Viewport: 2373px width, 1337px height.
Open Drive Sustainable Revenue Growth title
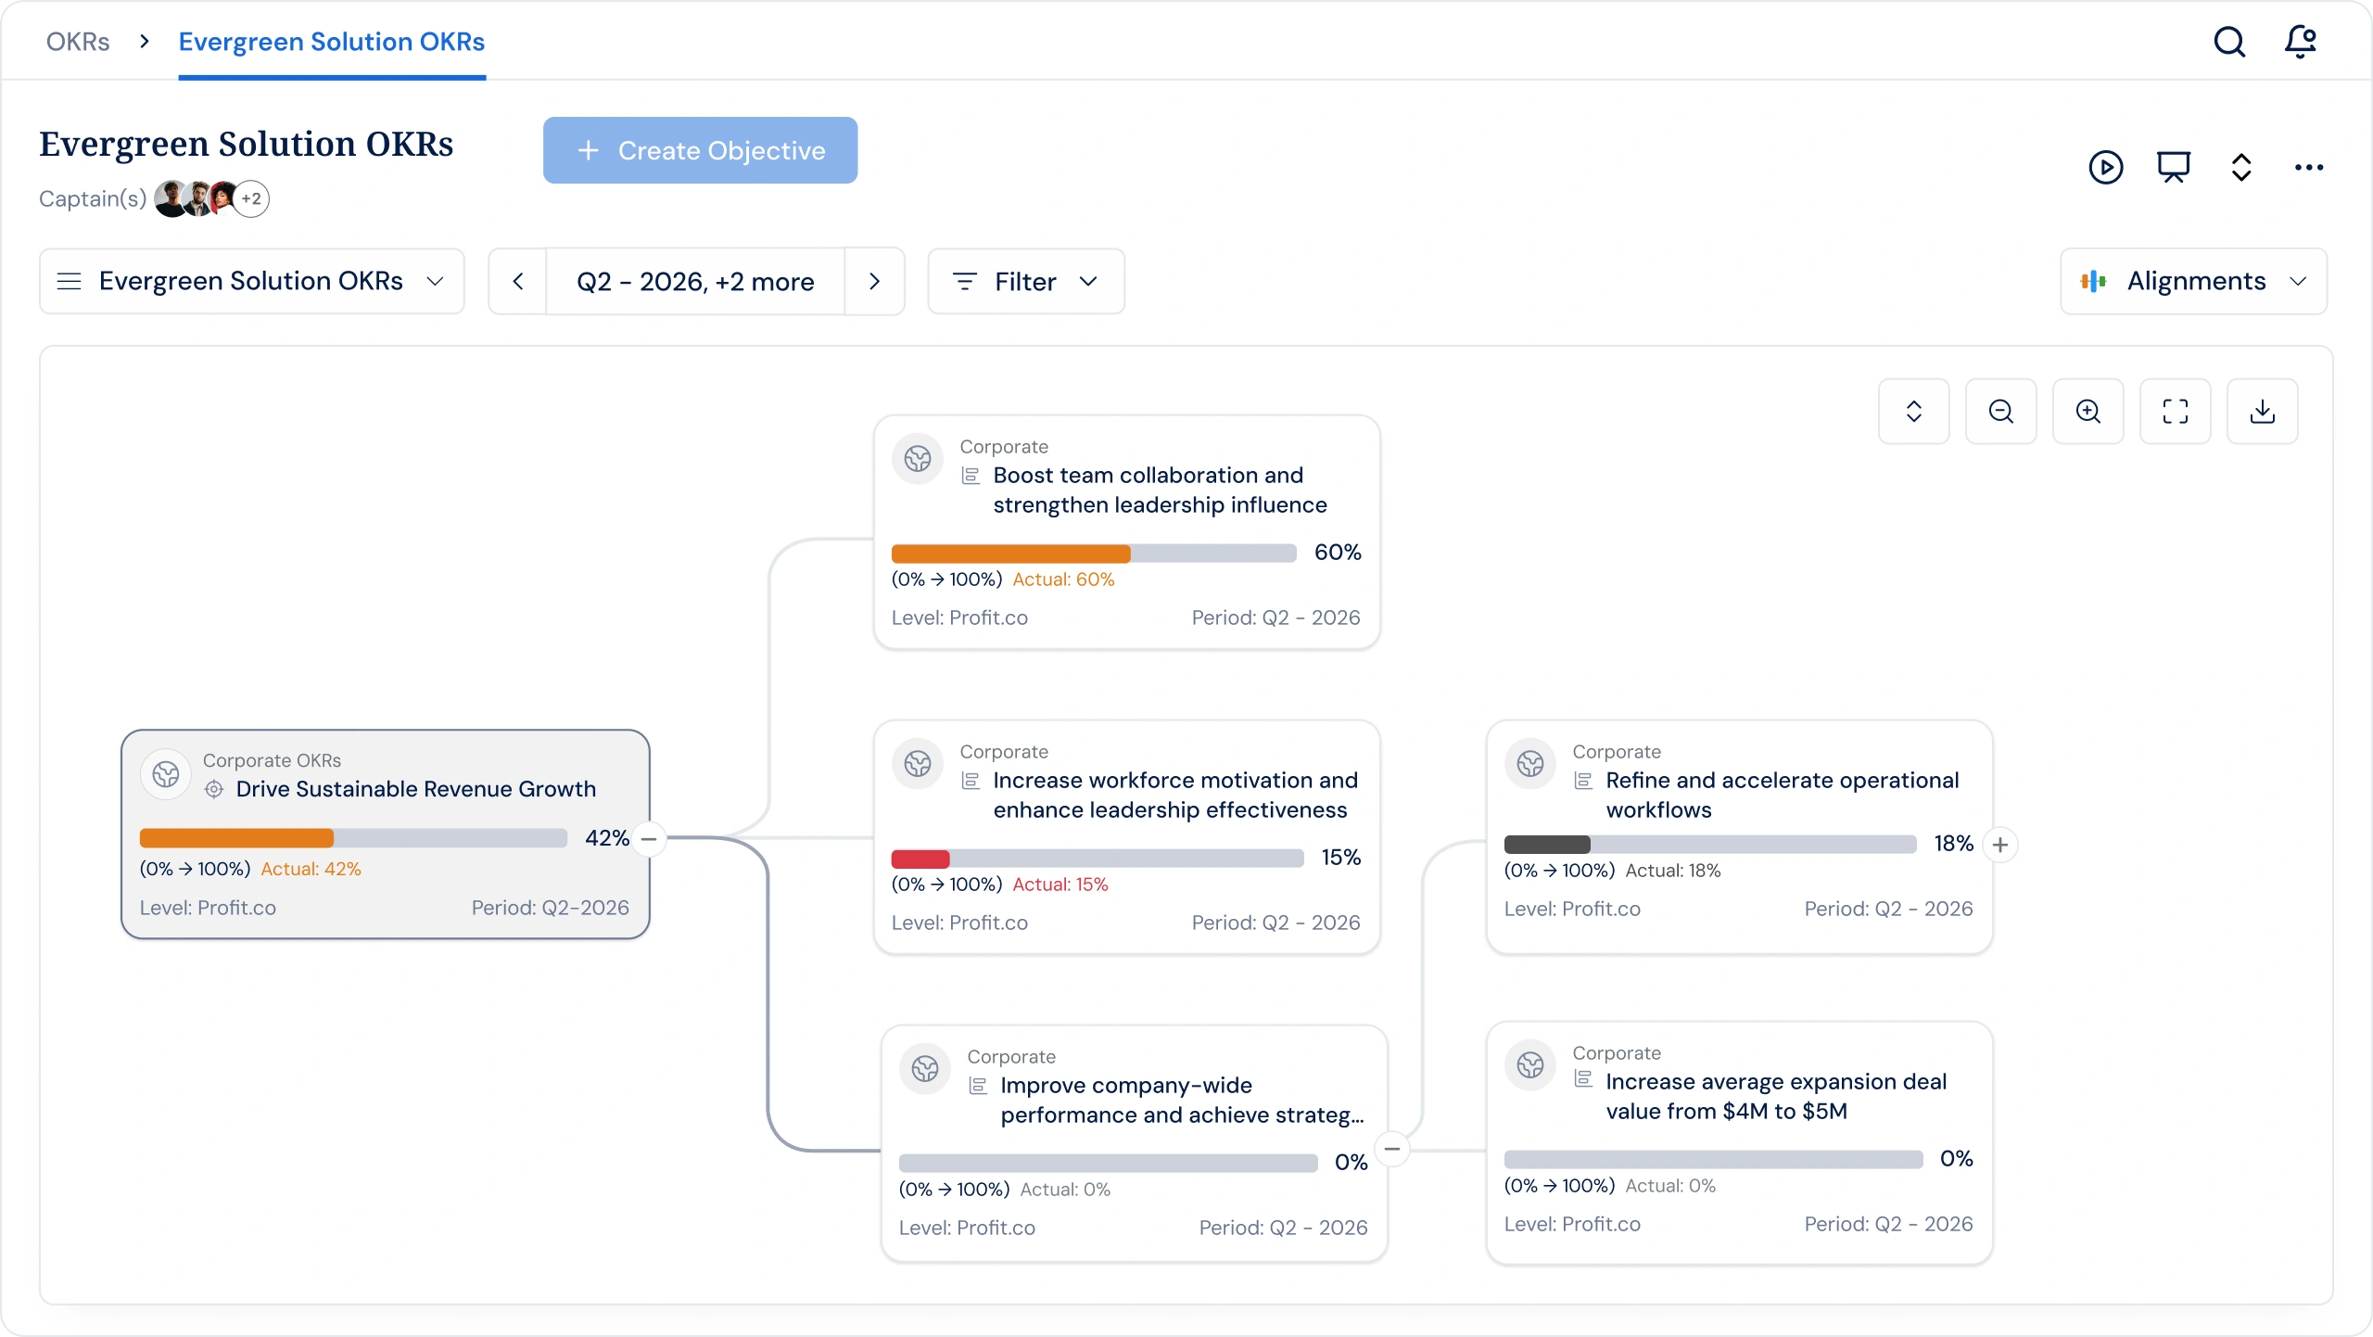click(416, 789)
